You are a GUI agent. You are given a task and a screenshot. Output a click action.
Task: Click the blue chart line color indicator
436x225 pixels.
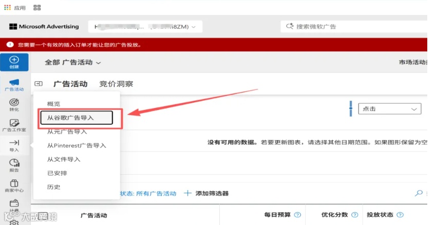[351, 109]
